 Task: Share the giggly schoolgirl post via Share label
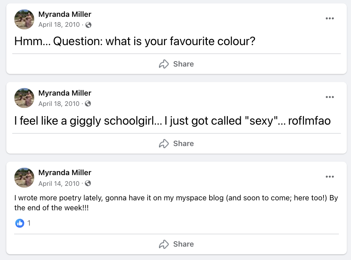point(183,143)
